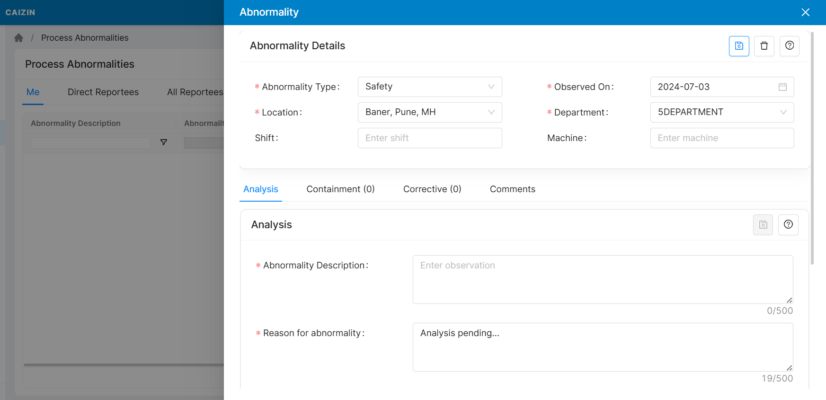Click the Abnormality Description filter input
Image resolution: width=826 pixels, height=400 pixels.
90,142
